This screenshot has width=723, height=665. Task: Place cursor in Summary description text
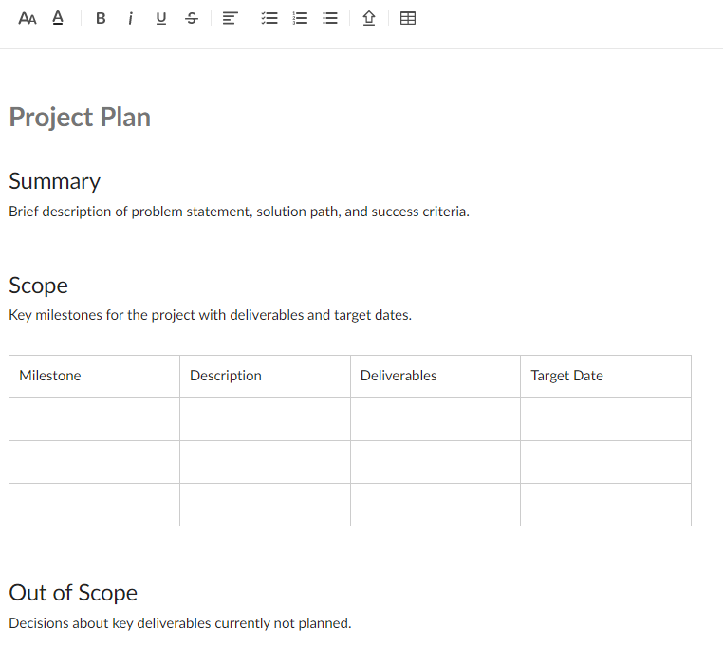coord(238,212)
